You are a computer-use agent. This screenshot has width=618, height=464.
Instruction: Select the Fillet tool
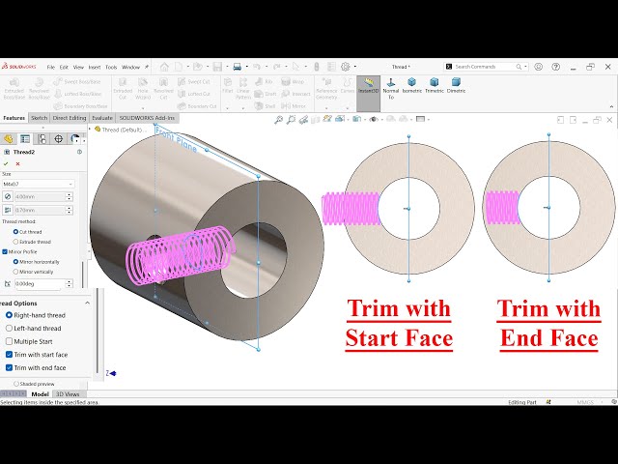(x=228, y=86)
